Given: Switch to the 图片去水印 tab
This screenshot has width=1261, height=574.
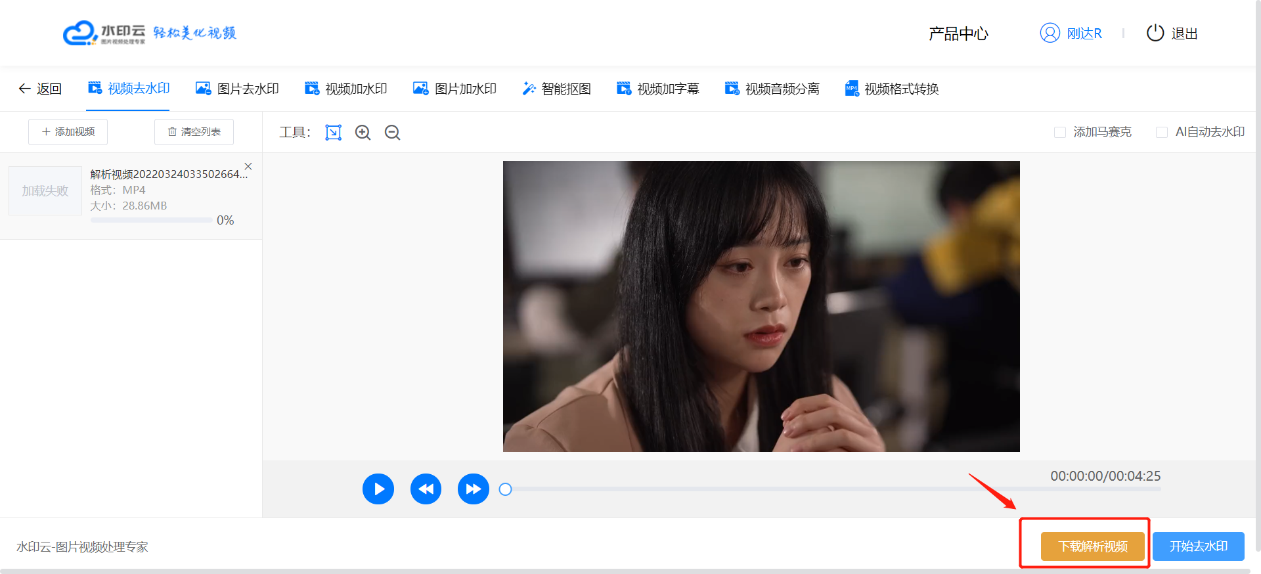Looking at the screenshot, I should (x=237, y=89).
